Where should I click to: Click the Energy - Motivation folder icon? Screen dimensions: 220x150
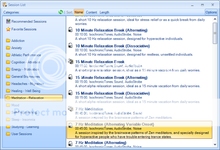tap(8, 69)
